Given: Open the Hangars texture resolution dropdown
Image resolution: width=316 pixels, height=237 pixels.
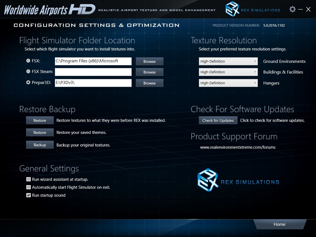Looking at the screenshot, I should [x=228, y=83].
